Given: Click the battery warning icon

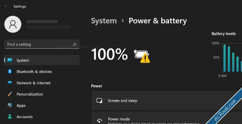Looking at the screenshot, I should tap(142, 56).
